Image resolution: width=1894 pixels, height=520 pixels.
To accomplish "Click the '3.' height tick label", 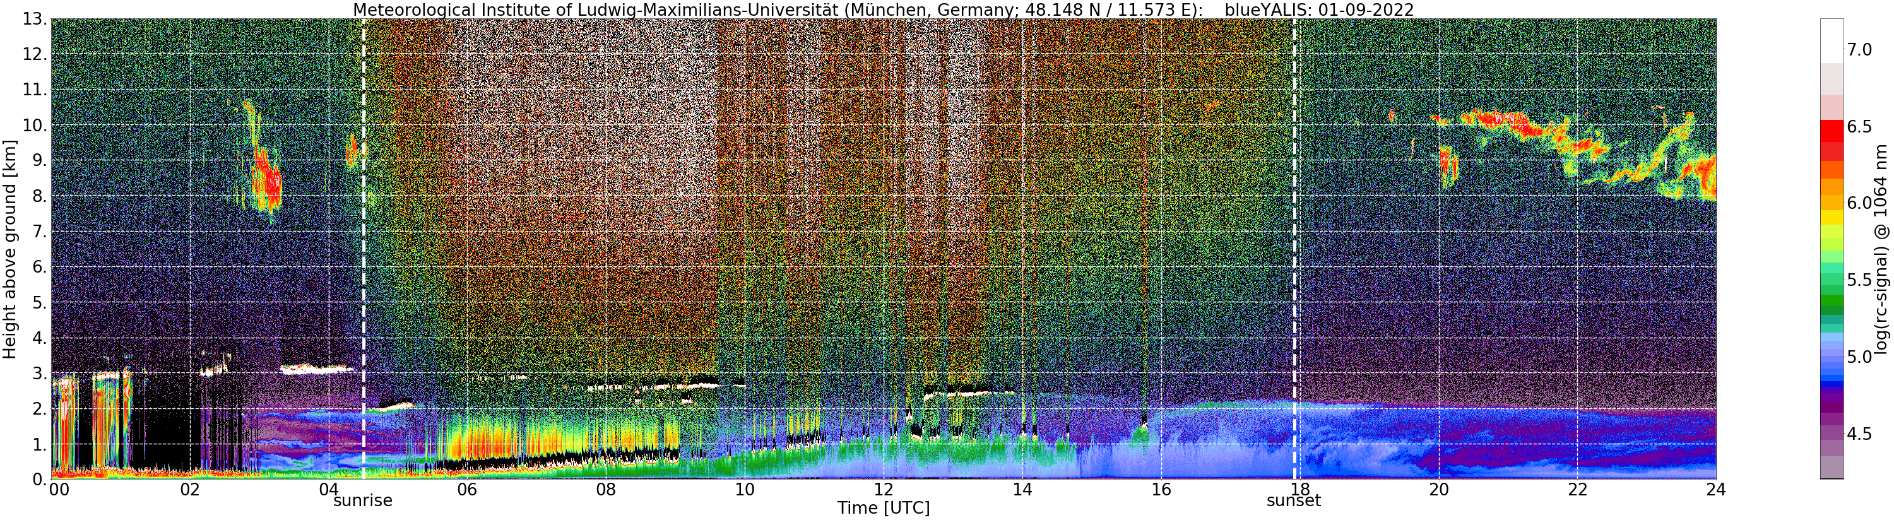I will pyautogui.click(x=40, y=374).
